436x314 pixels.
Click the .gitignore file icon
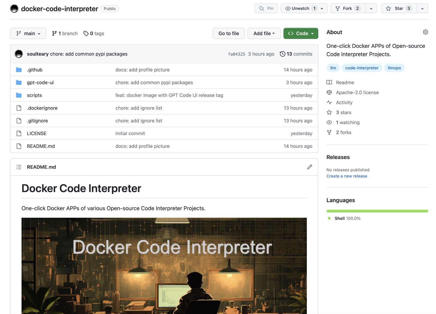pos(19,121)
